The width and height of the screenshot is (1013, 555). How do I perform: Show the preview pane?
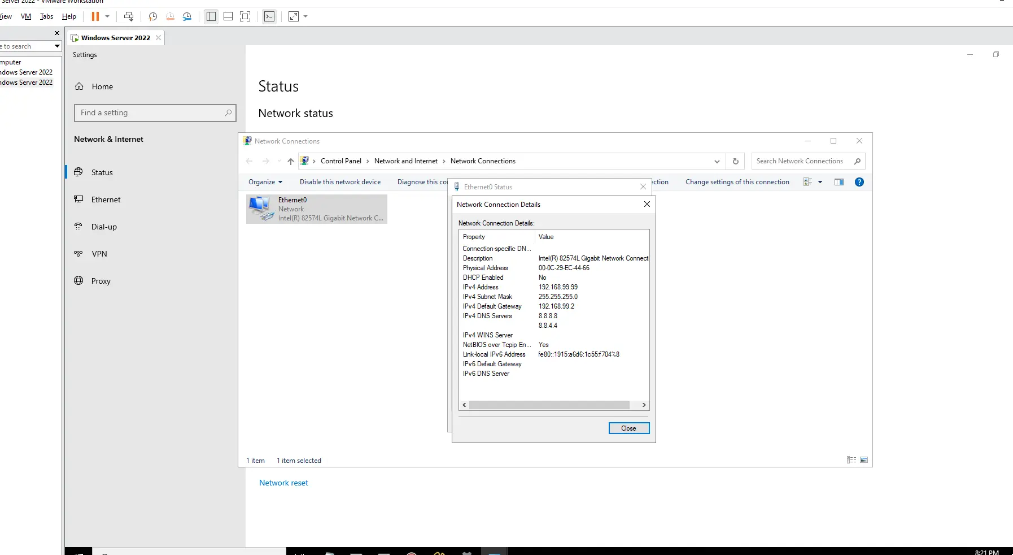(839, 182)
